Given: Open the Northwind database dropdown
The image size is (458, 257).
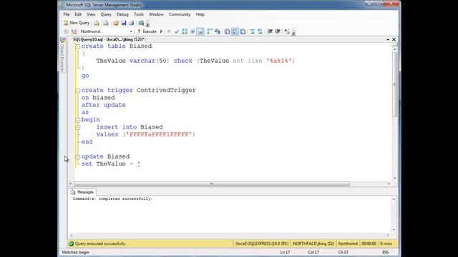Looking at the screenshot, I should [130, 31].
